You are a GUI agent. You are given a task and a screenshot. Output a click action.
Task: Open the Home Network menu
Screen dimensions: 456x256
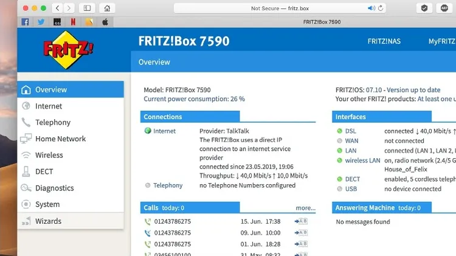click(71, 139)
